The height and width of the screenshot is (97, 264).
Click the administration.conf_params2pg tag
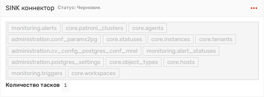(54, 39)
